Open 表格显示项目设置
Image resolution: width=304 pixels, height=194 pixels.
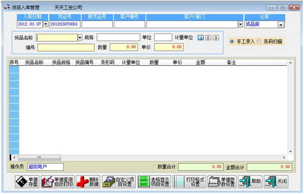pyautogui.click(x=154, y=182)
